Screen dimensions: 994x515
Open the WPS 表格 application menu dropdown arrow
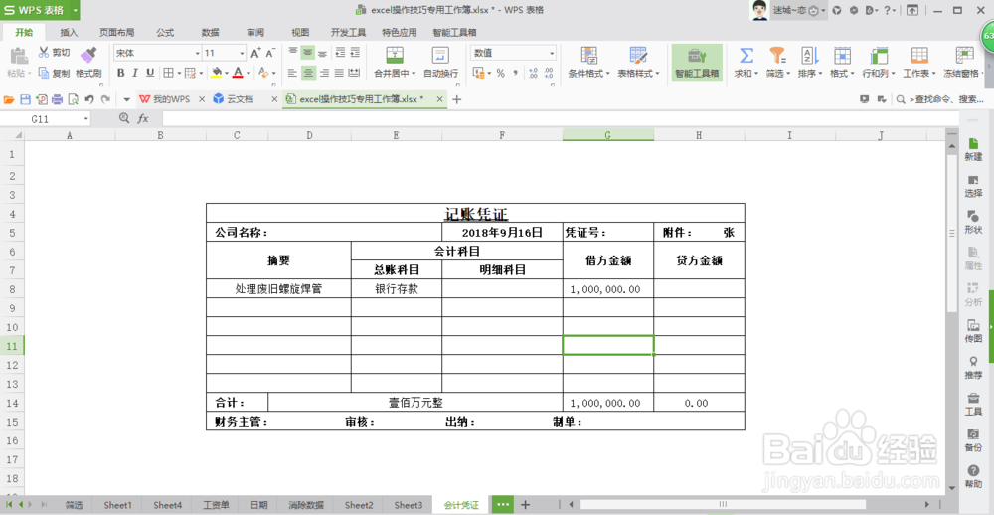pyautogui.click(x=76, y=10)
